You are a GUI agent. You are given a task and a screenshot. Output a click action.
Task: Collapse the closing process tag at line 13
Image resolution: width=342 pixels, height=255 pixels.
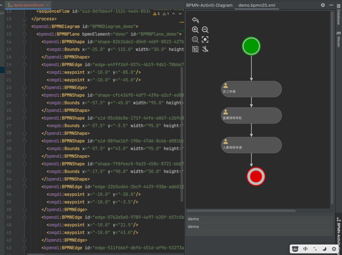point(25,19)
